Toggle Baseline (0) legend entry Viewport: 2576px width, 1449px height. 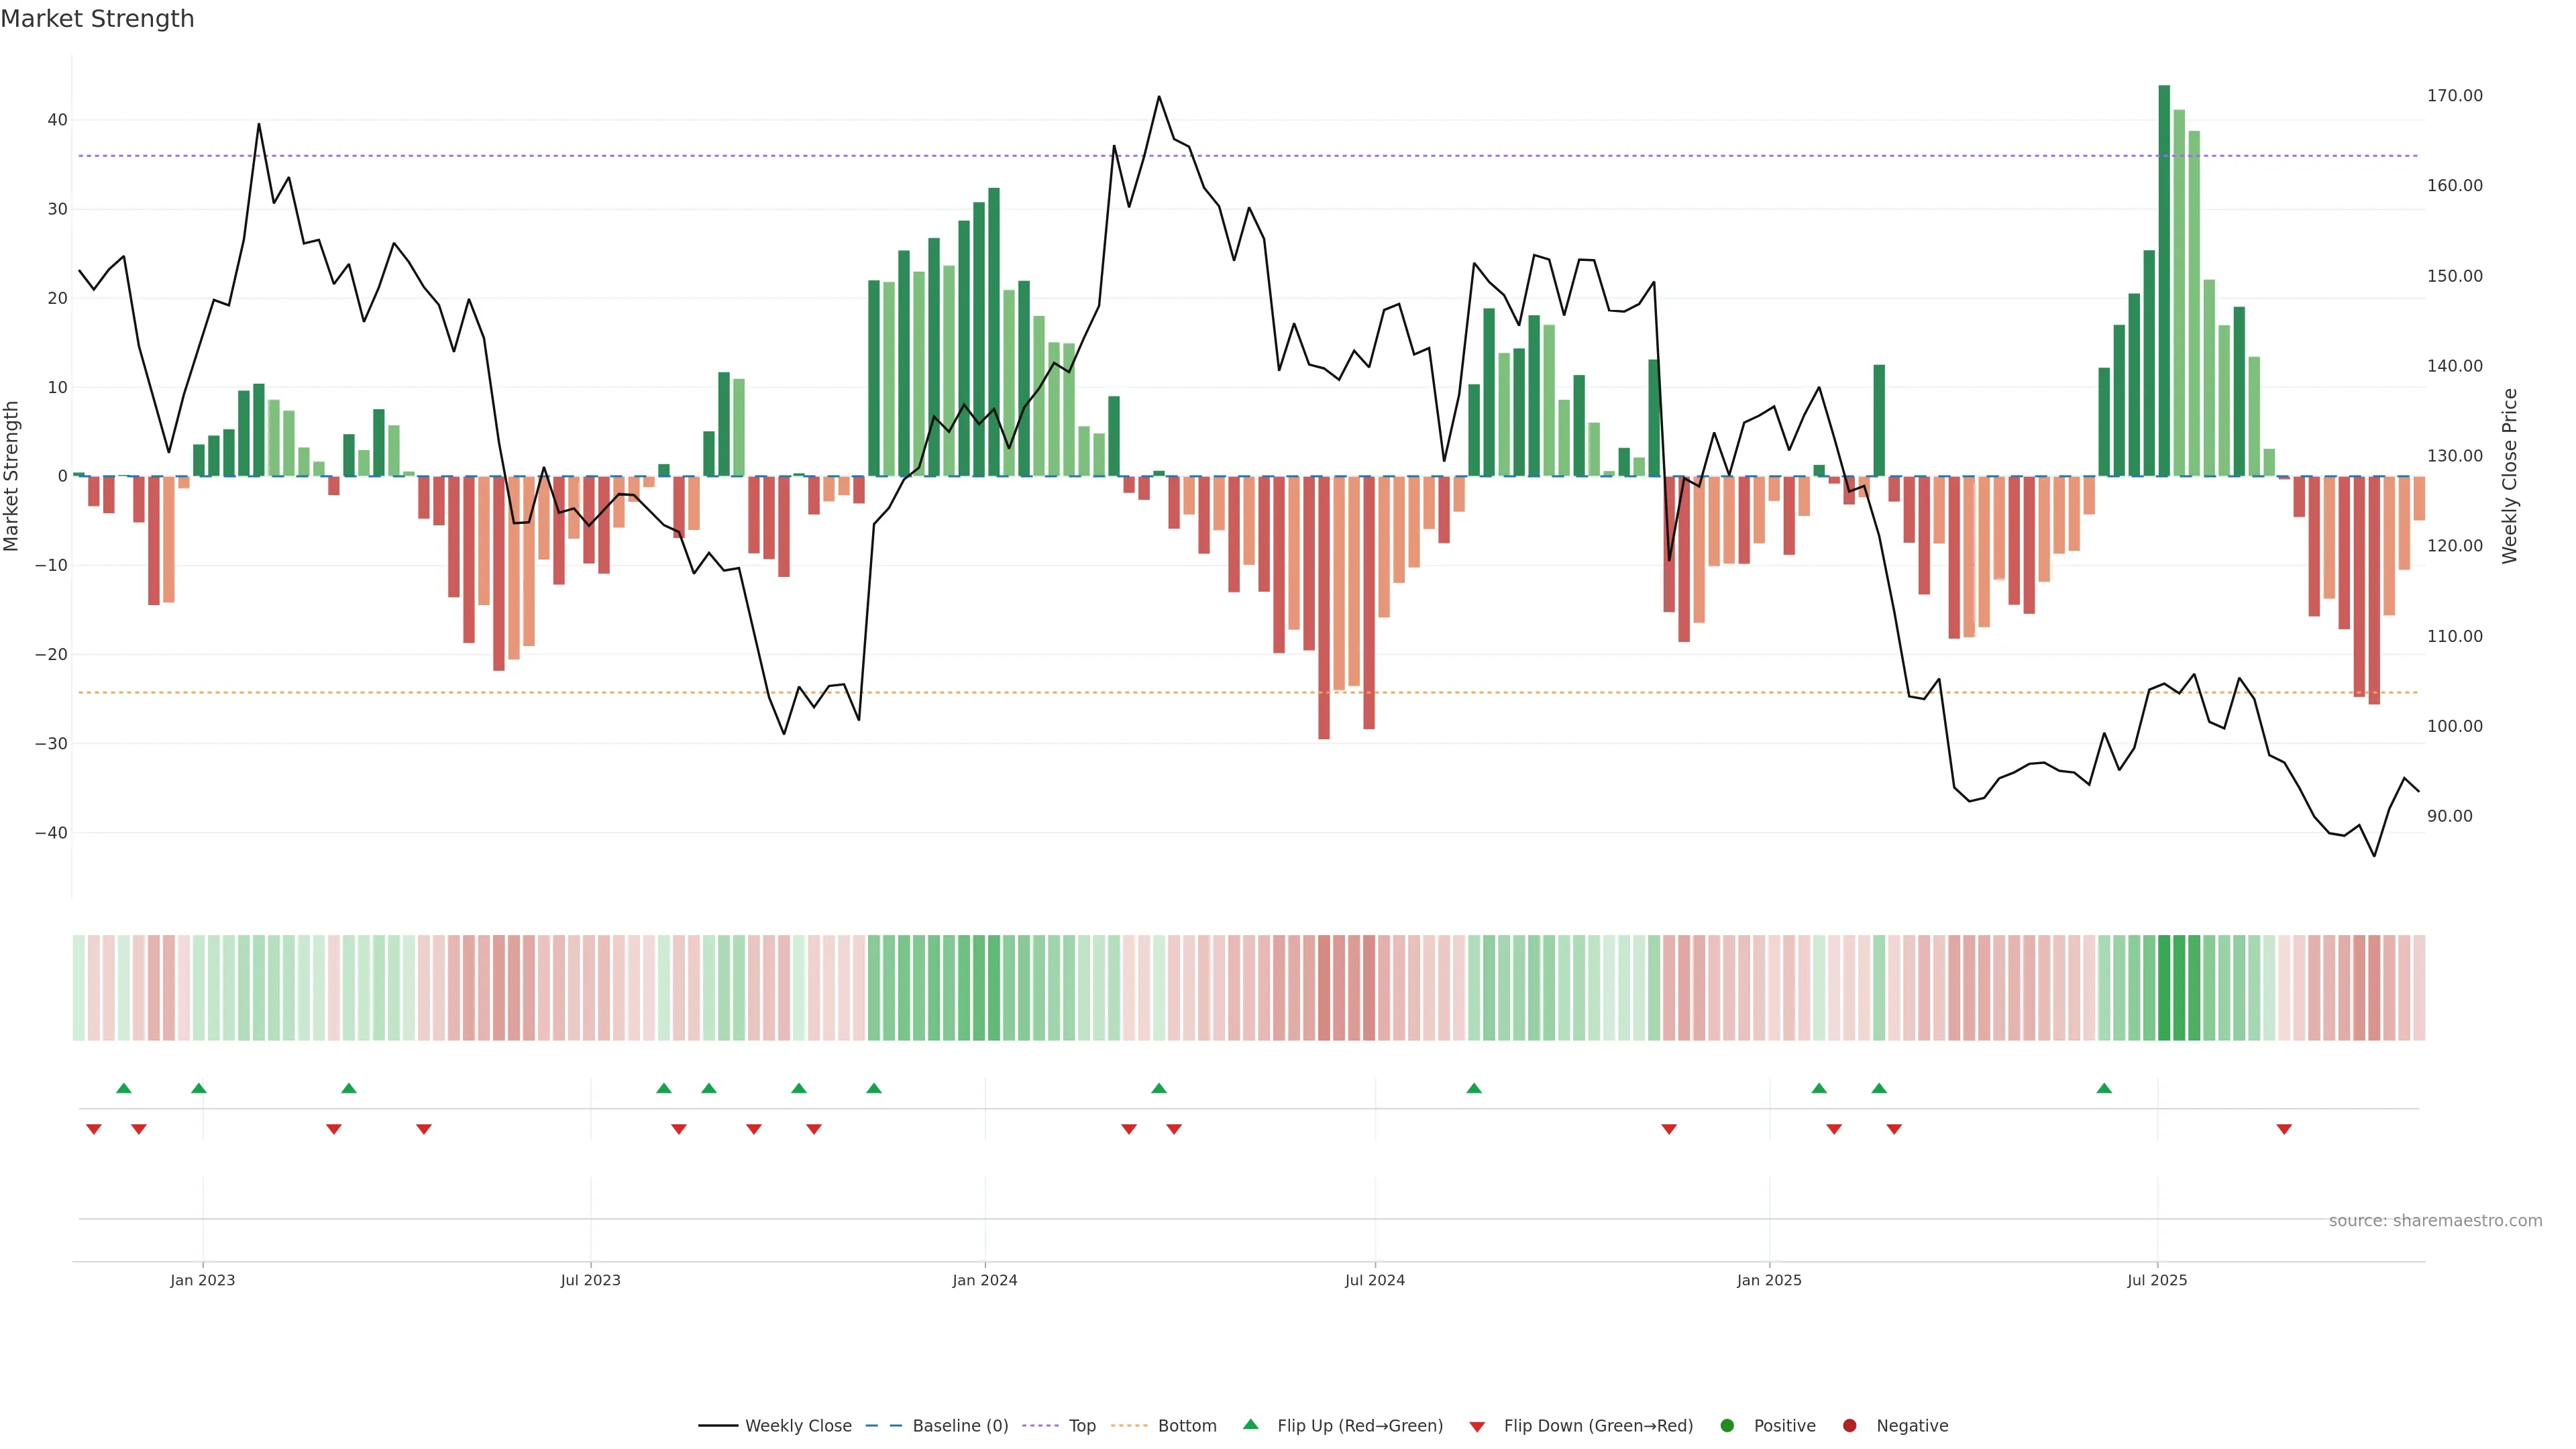959,1426
